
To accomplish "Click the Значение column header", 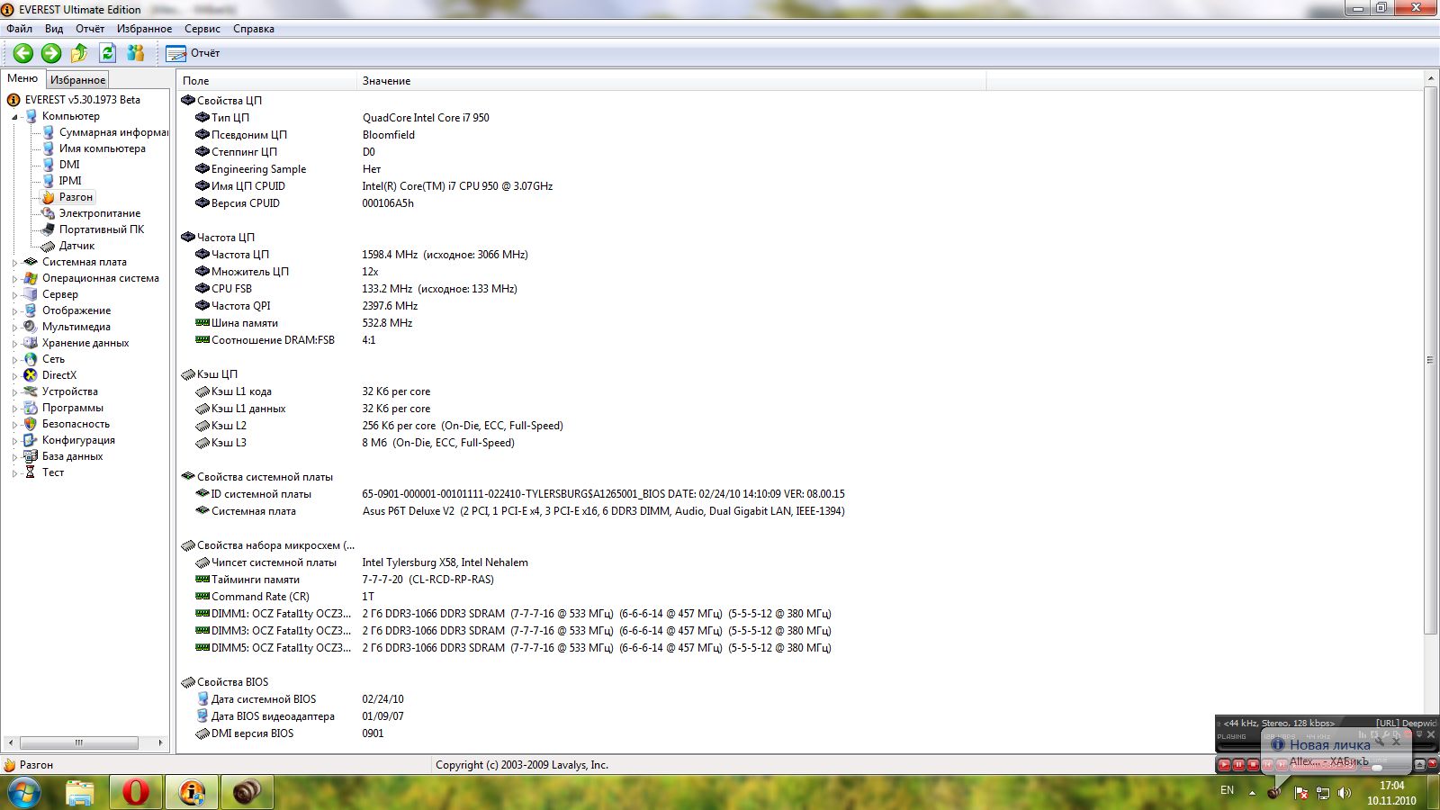I will (387, 81).
